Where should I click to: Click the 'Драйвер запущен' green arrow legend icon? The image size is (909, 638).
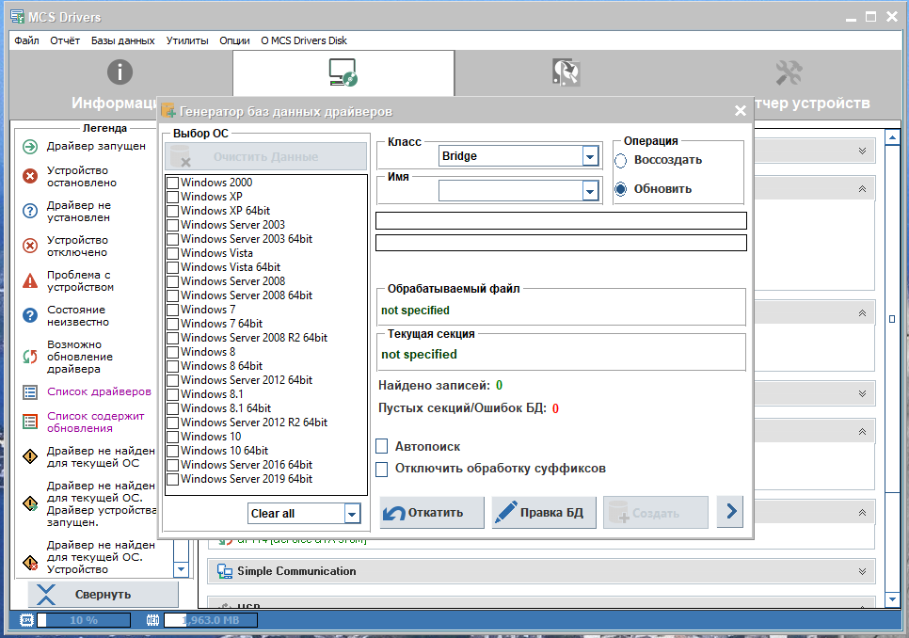pos(30,147)
